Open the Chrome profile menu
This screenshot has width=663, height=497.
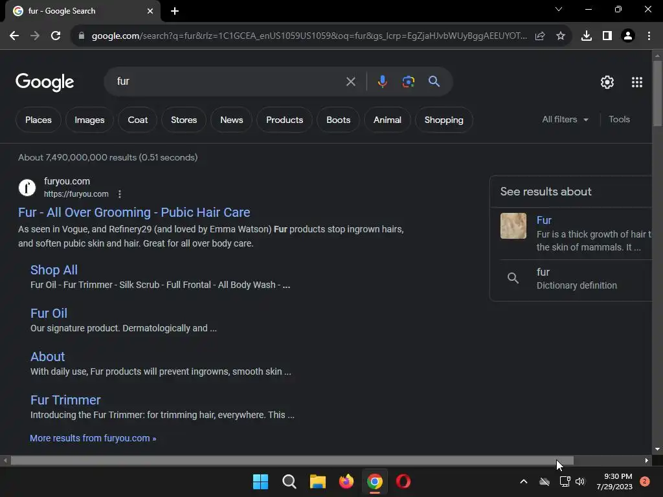click(x=628, y=36)
